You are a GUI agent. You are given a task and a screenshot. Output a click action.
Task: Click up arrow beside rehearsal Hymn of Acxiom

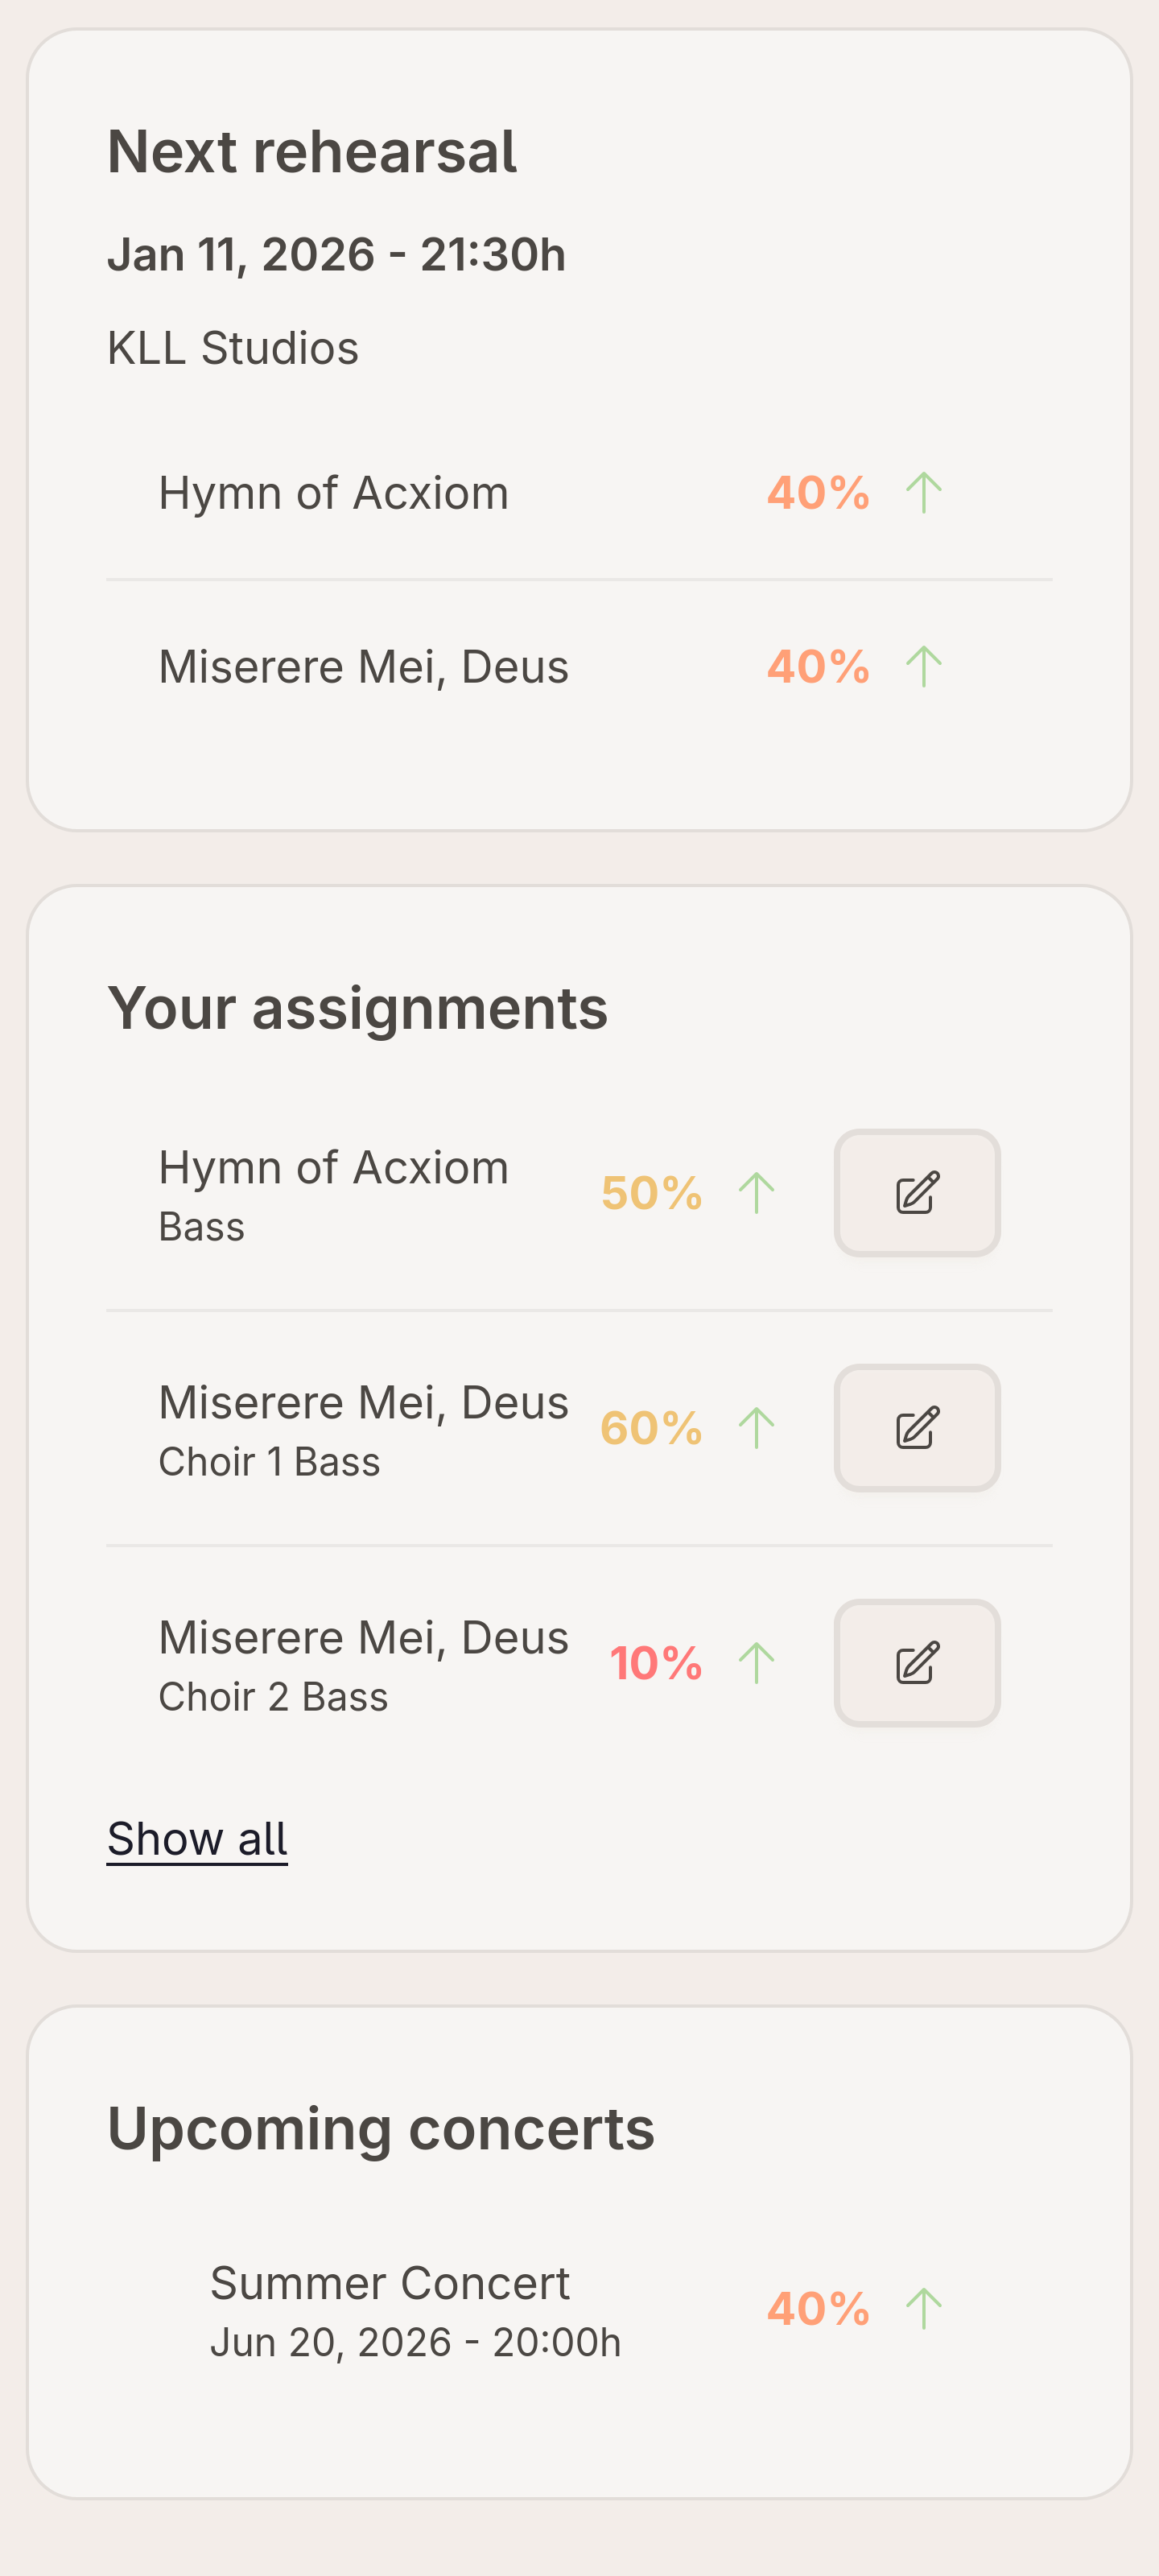pyautogui.click(x=923, y=493)
